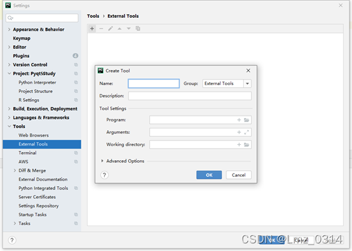Browse folder icon in Working directory field

tap(247, 145)
